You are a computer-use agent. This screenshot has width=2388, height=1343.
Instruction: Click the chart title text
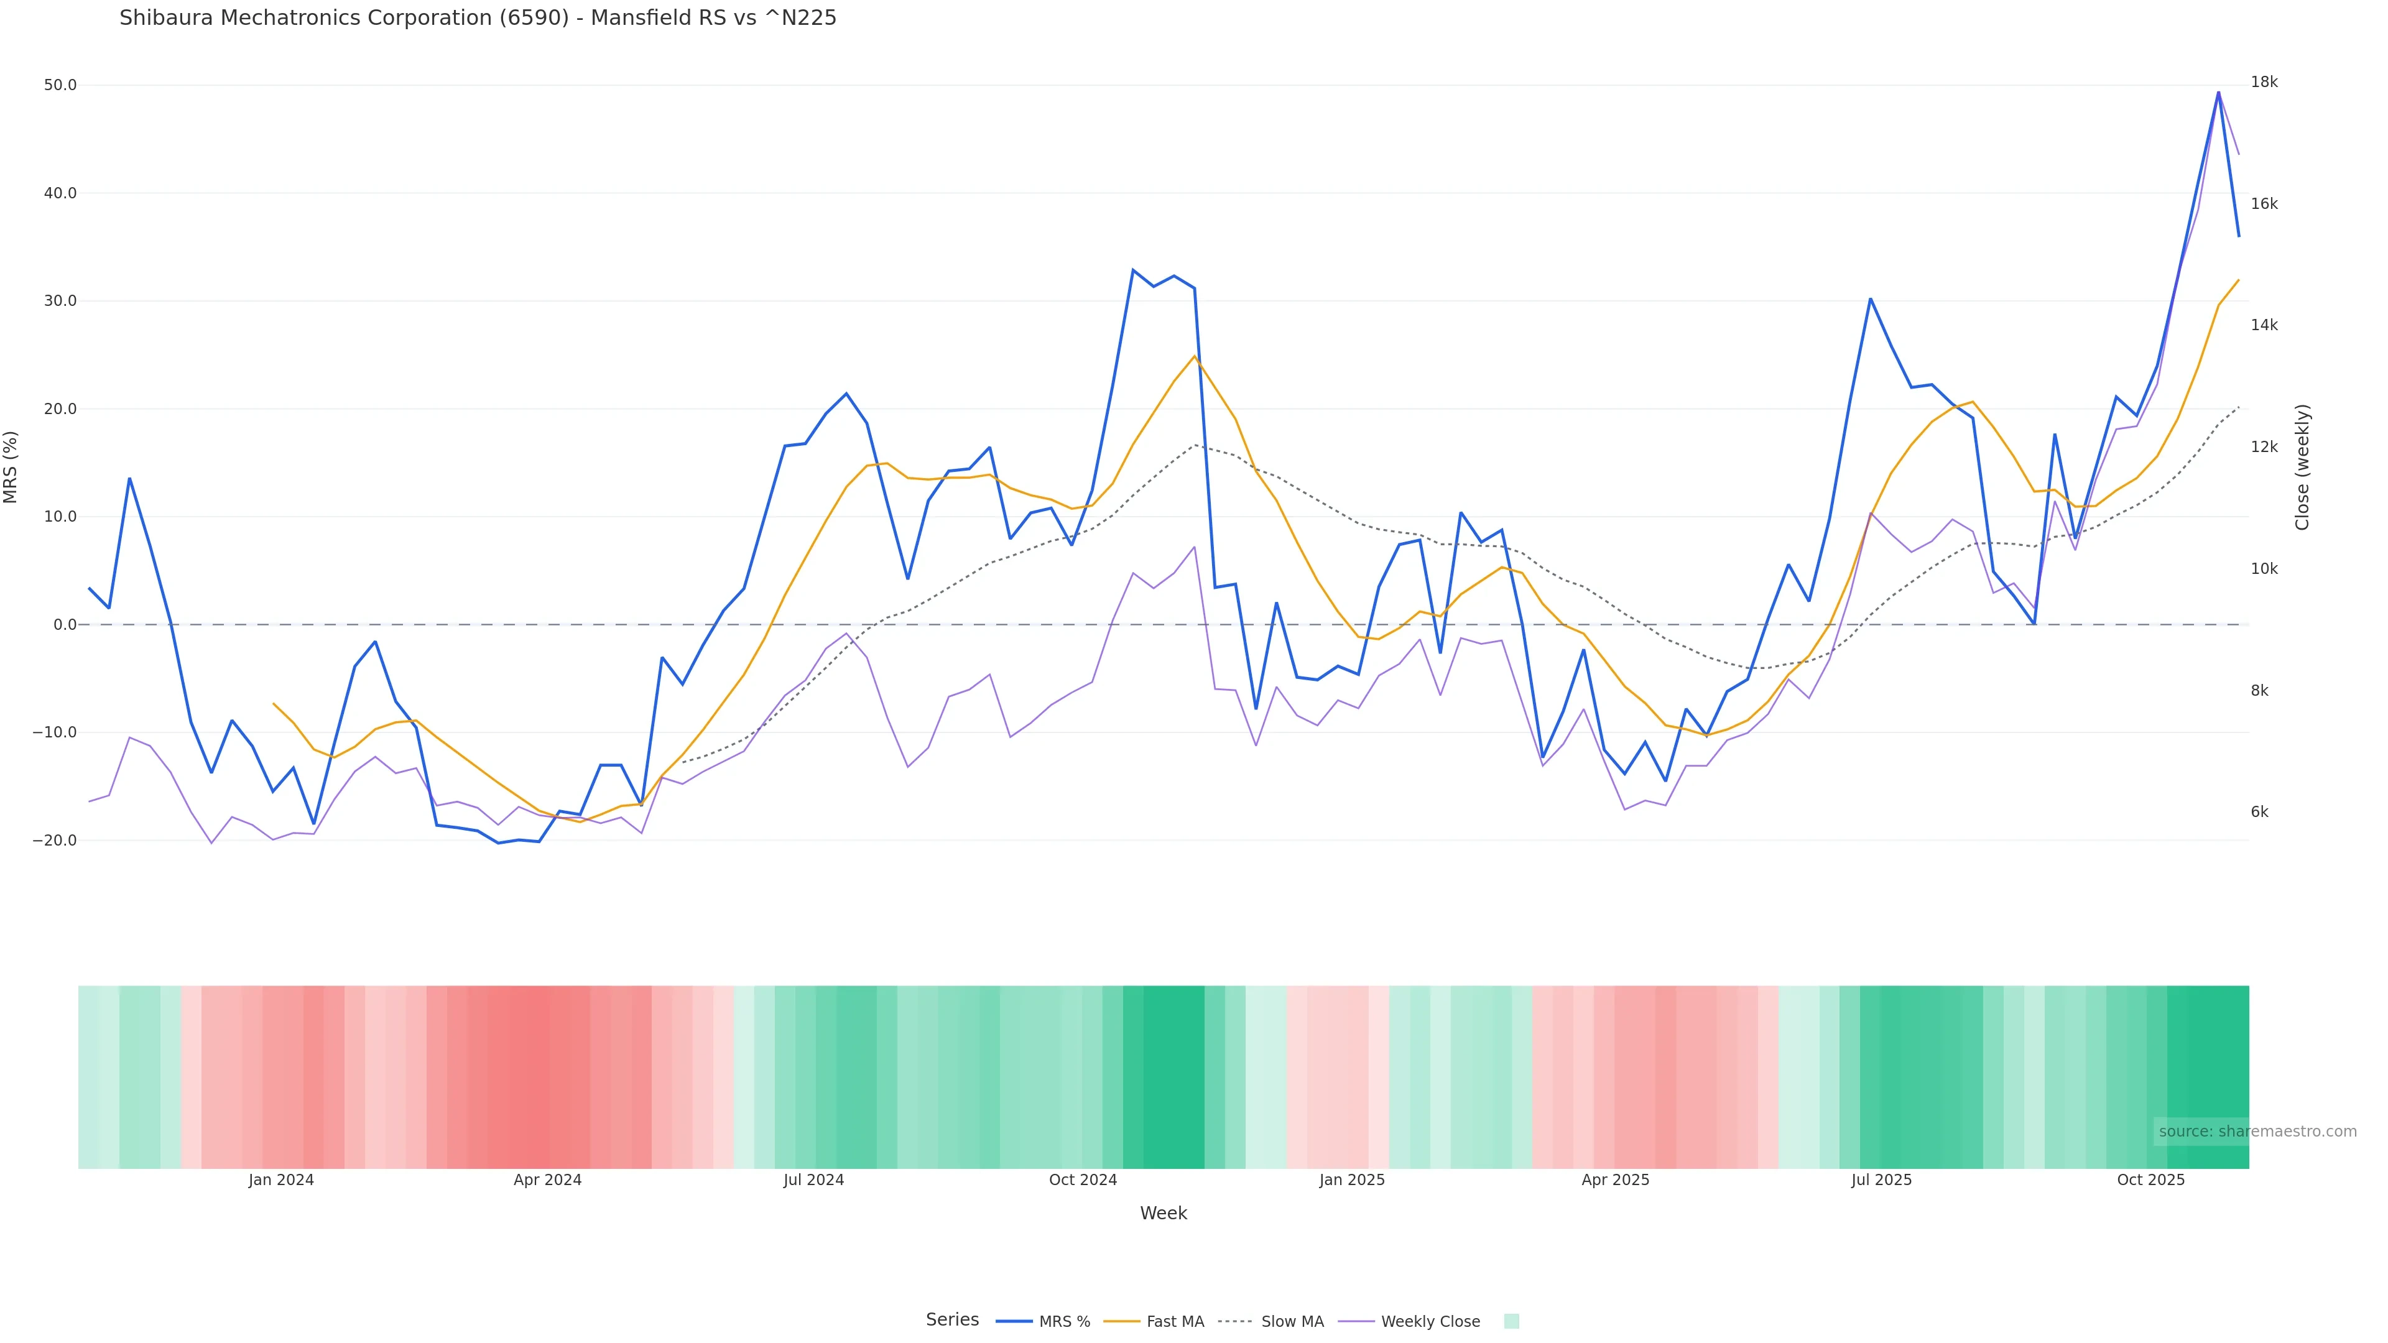478,17
